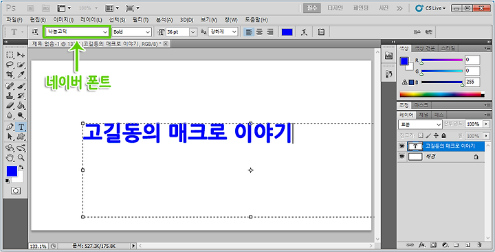Open the 필터(T) menu
Screen dimensions: 495x252
coord(140,20)
